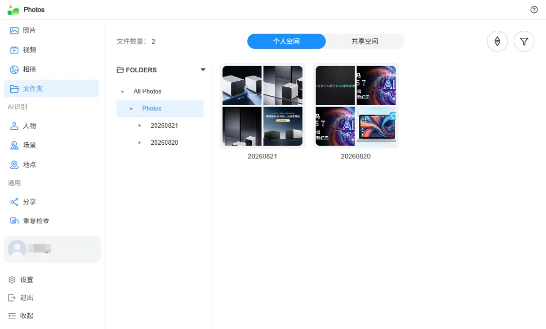The image size is (546, 329).
Task: Open the 地点 location pin icon
Action: coord(14,164)
